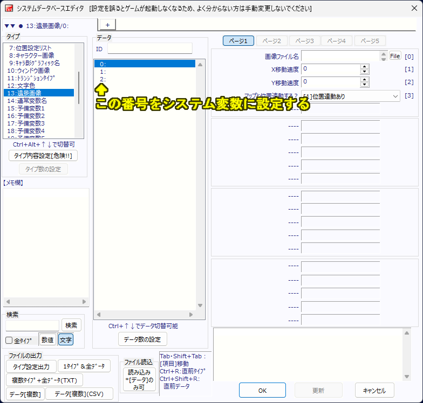
Task: Click right scroll arrow under data list
Action: tap(192, 315)
